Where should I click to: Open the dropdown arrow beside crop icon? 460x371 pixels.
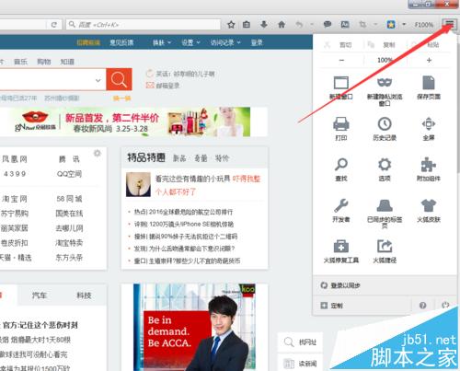[375, 24]
